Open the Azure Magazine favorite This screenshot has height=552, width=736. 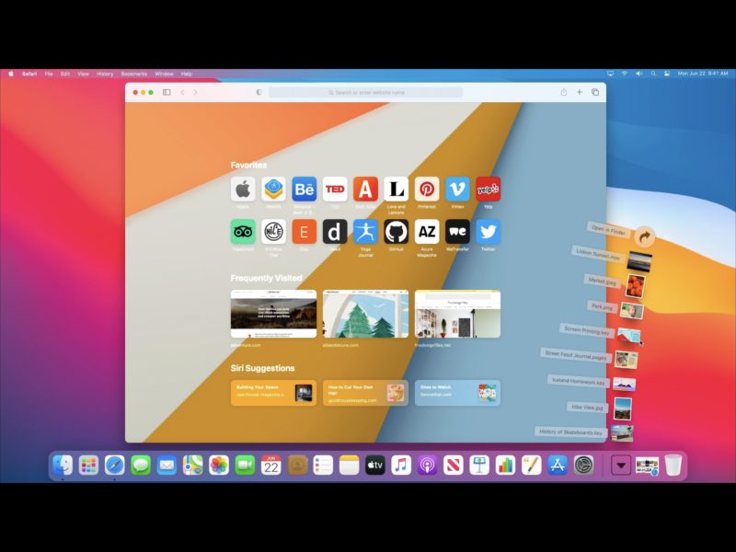click(x=427, y=232)
